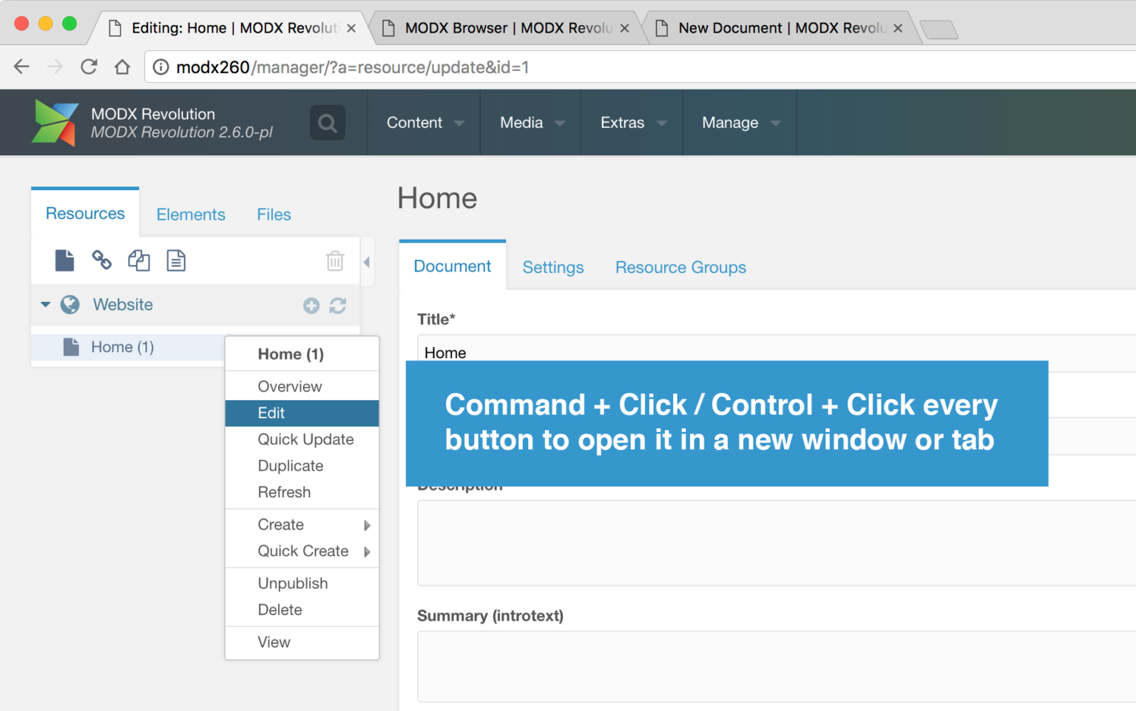
Task: Open a new browser tab button
Action: (939, 30)
